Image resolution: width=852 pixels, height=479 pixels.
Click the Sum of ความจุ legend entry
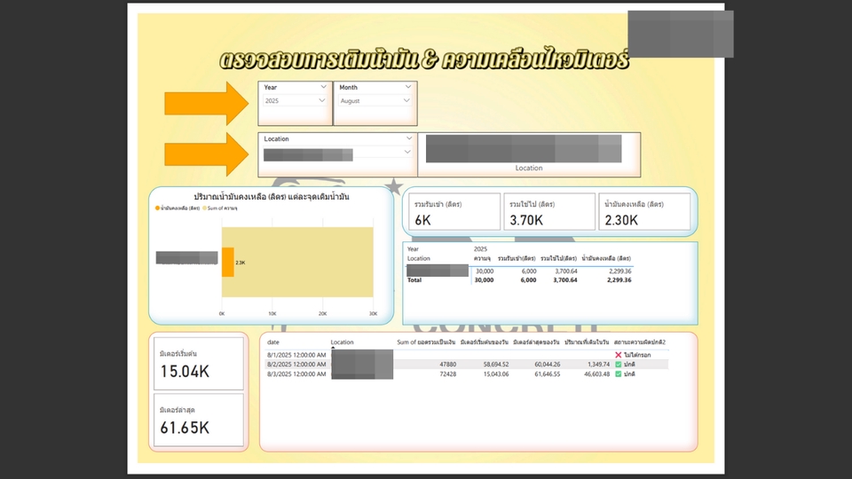point(222,208)
